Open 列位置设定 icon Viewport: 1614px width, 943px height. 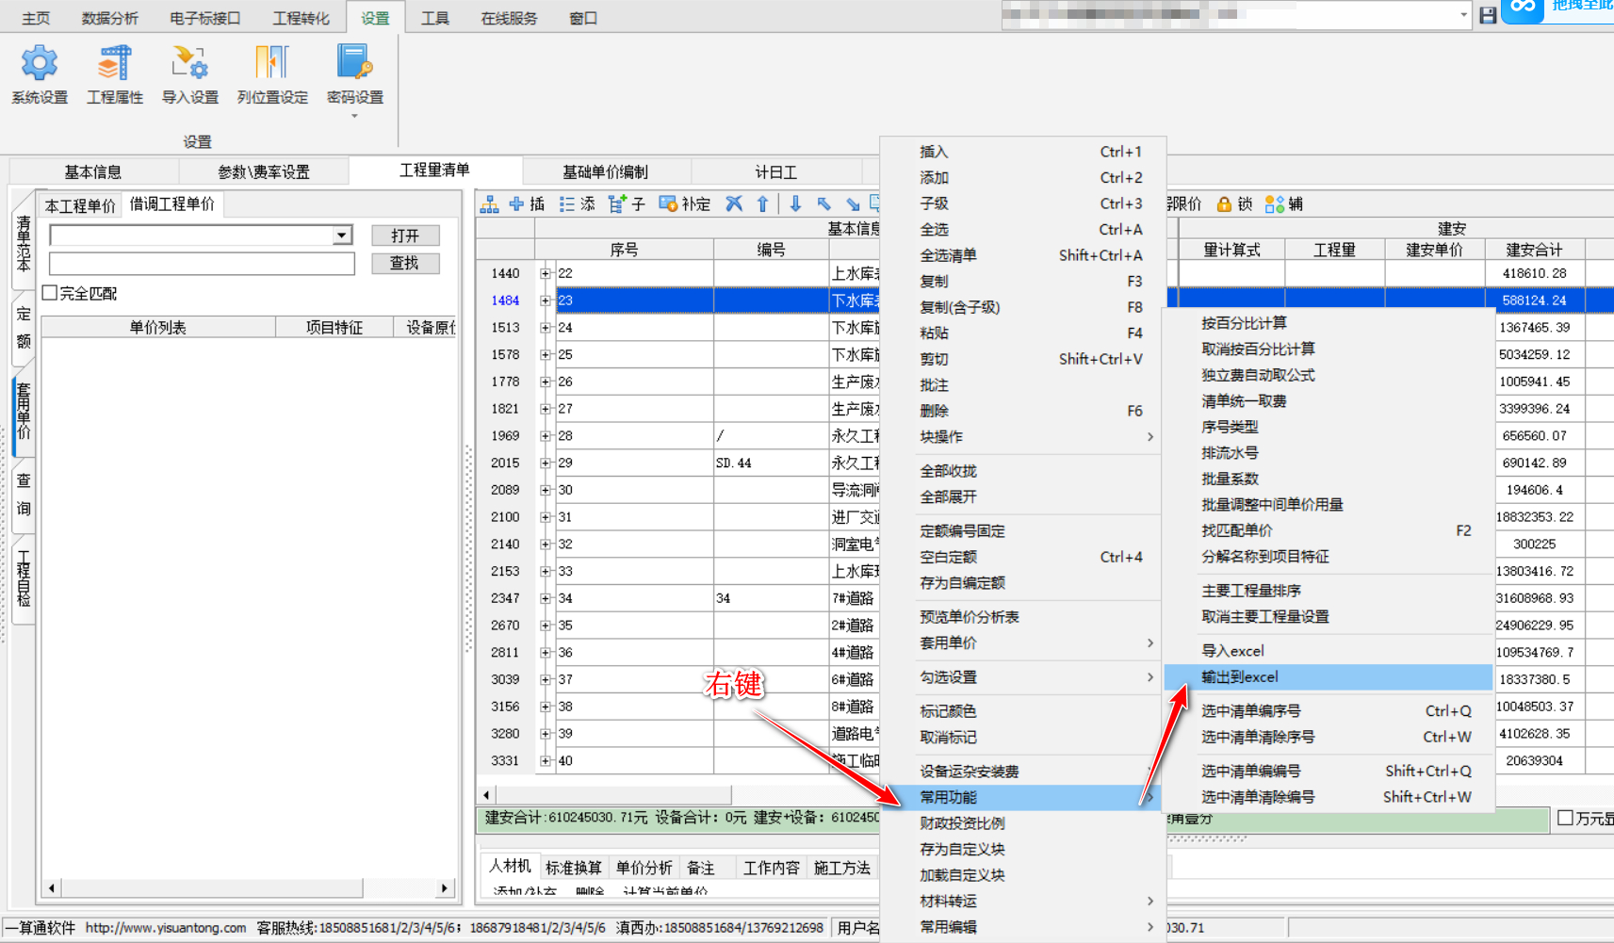pyautogui.click(x=271, y=64)
